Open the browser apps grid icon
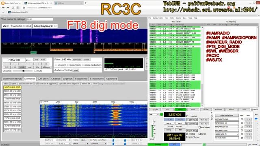Viewport: 260px width, 146px height. pyautogui.click(x=18, y=8)
